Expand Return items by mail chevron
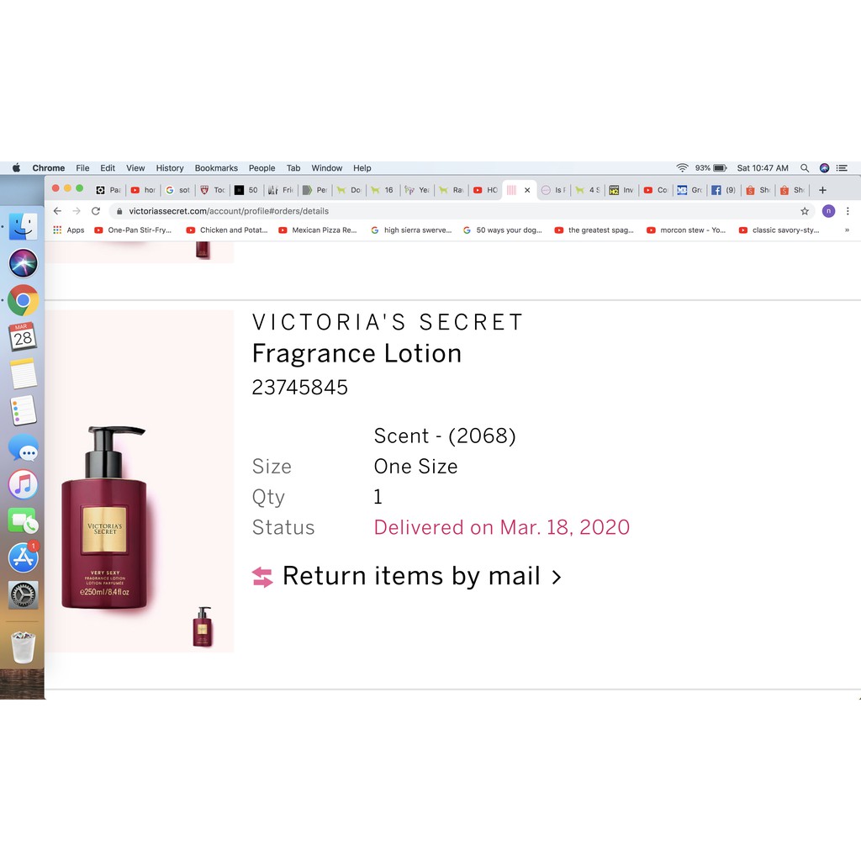 coord(557,577)
